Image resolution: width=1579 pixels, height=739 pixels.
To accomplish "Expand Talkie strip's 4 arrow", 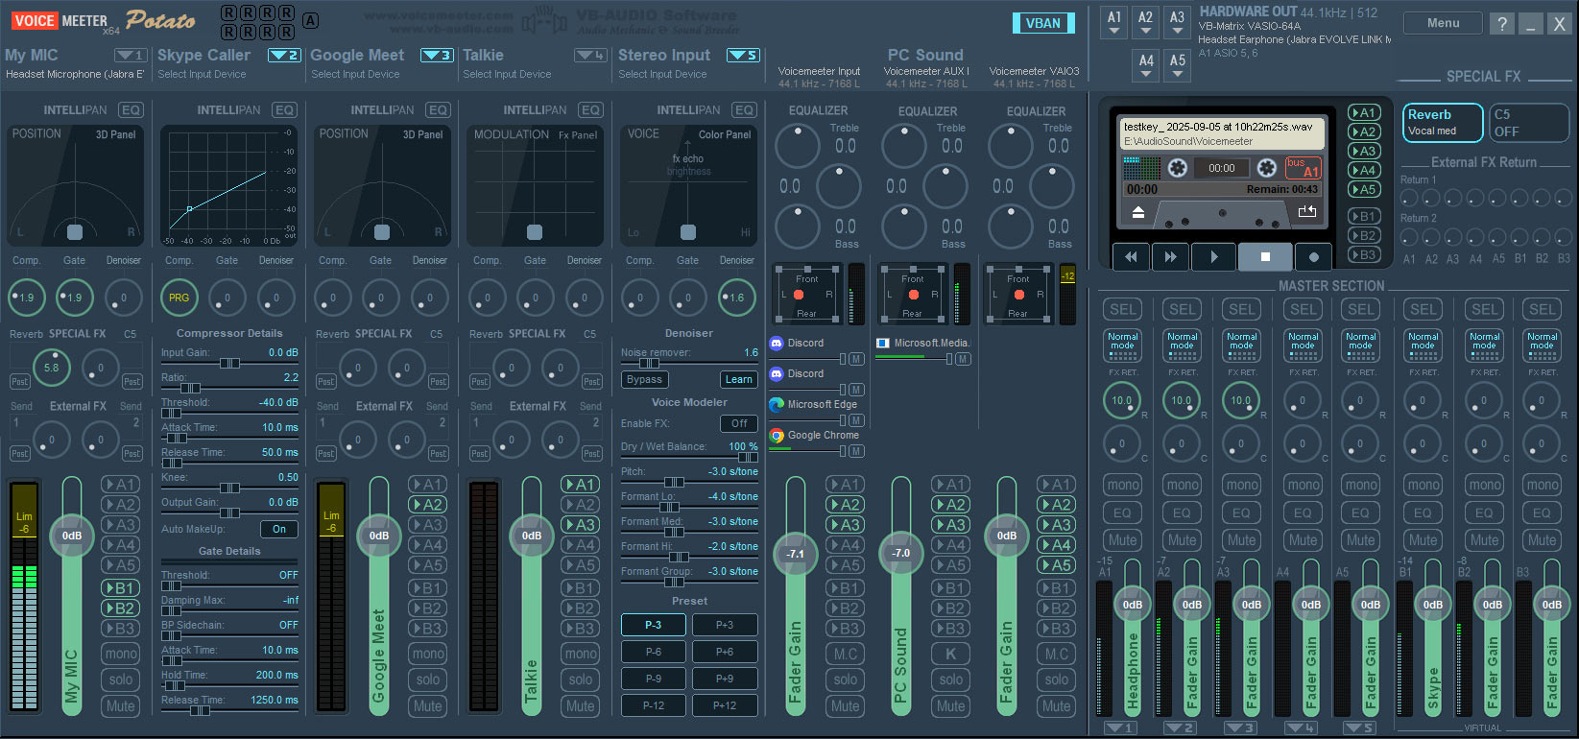I will pyautogui.click(x=590, y=56).
